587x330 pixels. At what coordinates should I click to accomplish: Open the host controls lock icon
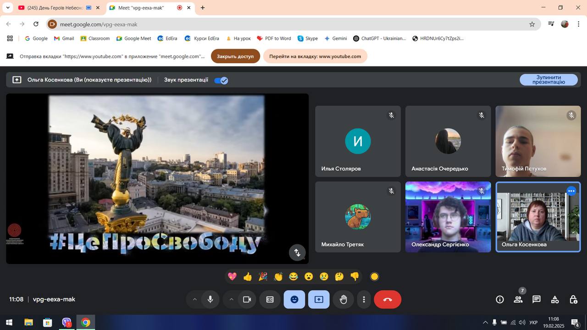click(573, 299)
